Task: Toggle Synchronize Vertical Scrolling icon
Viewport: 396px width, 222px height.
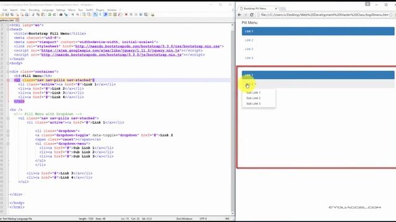Action: tap(84, 15)
